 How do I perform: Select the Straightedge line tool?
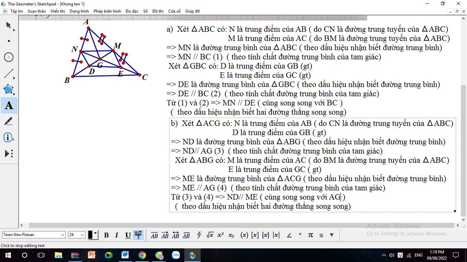coord(9,73)
